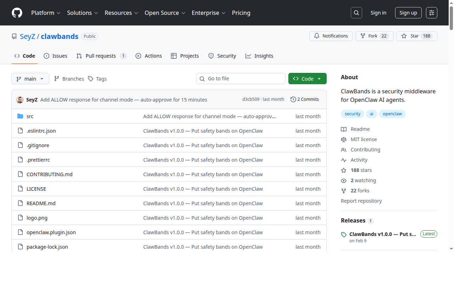Click the SeyZ avatar in commit row
This screenshot has height=283, width=454.
coord(20,100)
